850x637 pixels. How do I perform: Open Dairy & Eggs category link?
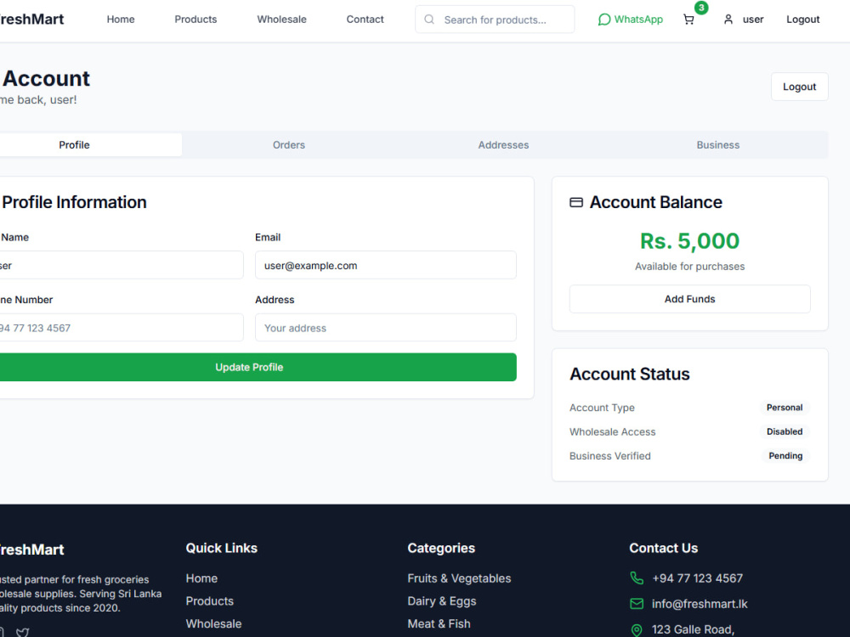coord(442,600)
